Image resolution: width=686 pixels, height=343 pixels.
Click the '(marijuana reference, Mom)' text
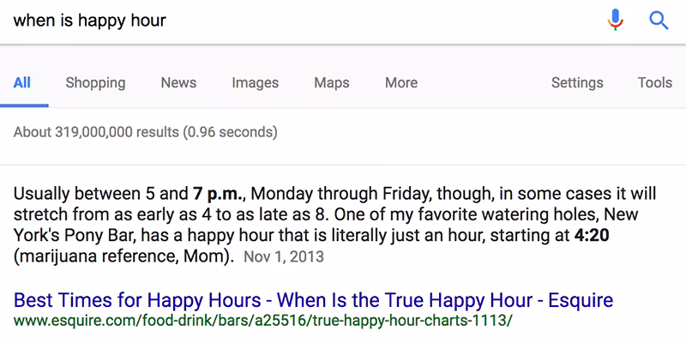pos(123,256)
